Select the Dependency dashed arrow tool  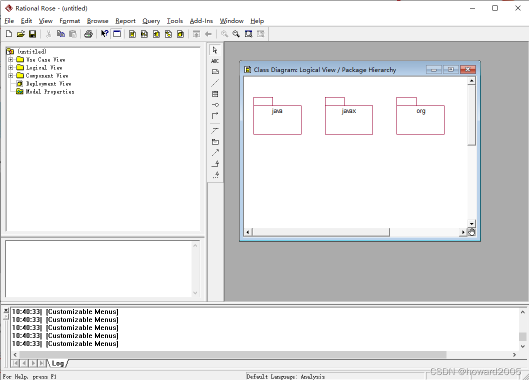(x=215, y=153)
